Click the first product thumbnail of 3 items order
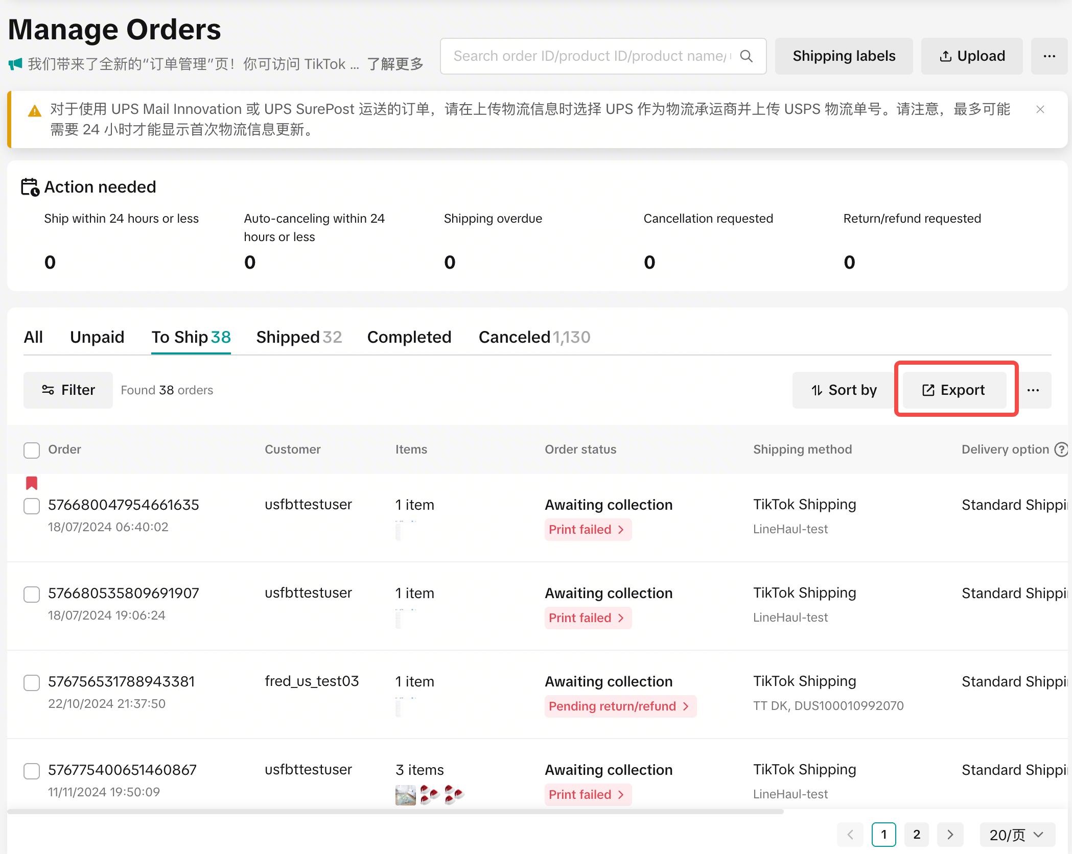 pyautogui.click(x=405, y=795)
